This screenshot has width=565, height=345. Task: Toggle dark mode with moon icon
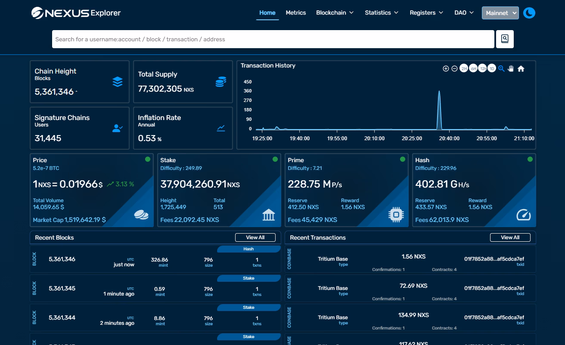(x=529, y=13)
